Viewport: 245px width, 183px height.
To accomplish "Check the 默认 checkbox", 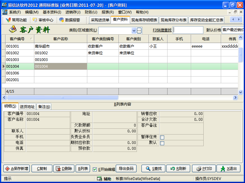I will pos(162,143).
